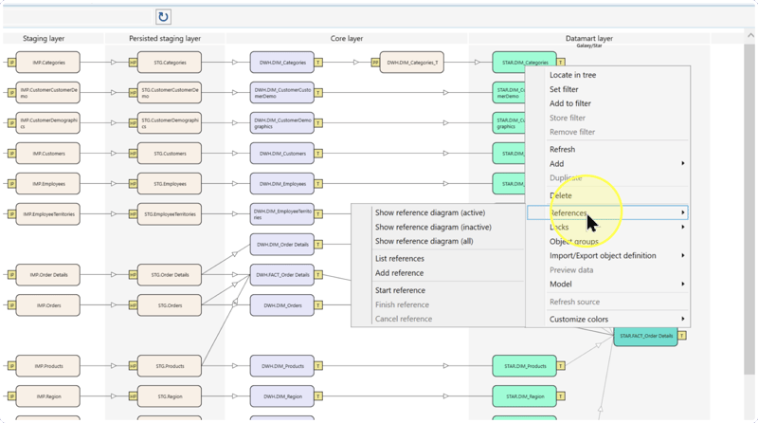Click the search input field beside refresh

click(78, 17)
